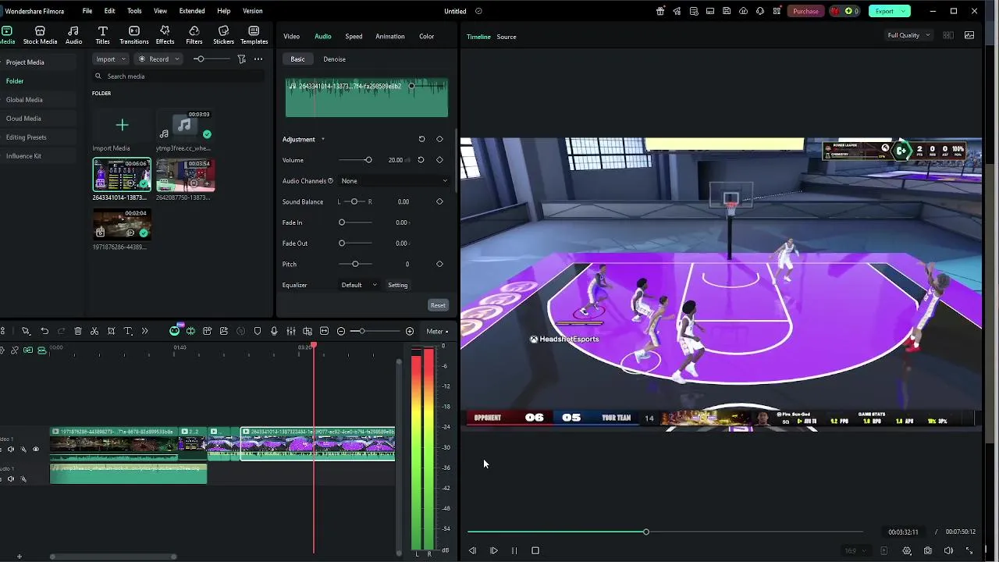999x562 pixels.
Task: Open the Titles library
Action: click(x=102, y=35)
